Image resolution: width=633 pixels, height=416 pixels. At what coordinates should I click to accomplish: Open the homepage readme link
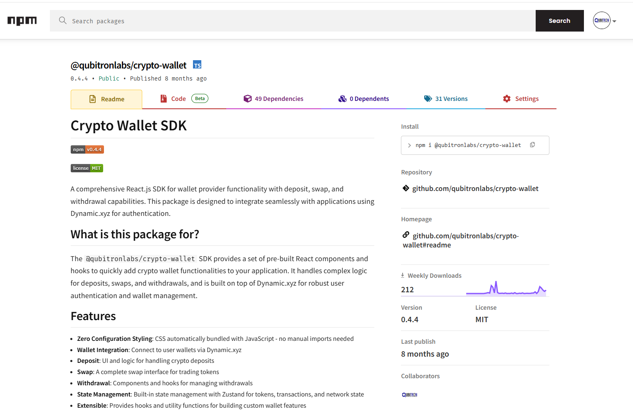pos(461,240)
